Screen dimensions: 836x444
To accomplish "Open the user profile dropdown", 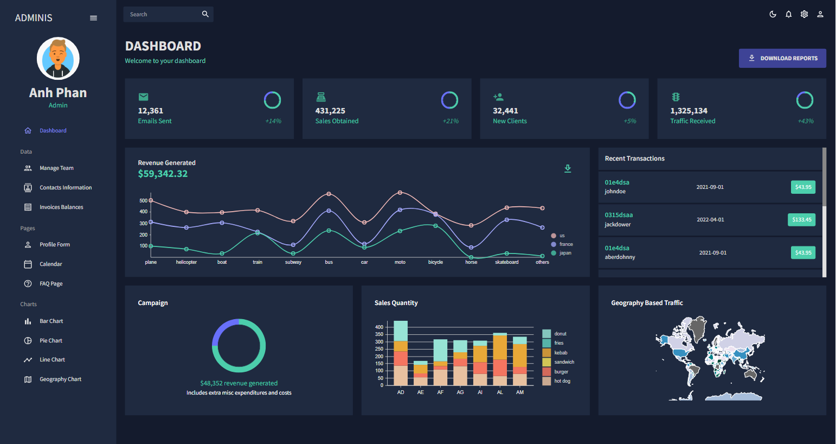I will (820, 14).
